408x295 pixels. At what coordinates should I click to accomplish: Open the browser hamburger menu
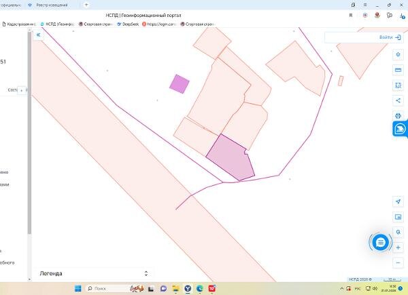pyautogui.click(x=365, y=5)
